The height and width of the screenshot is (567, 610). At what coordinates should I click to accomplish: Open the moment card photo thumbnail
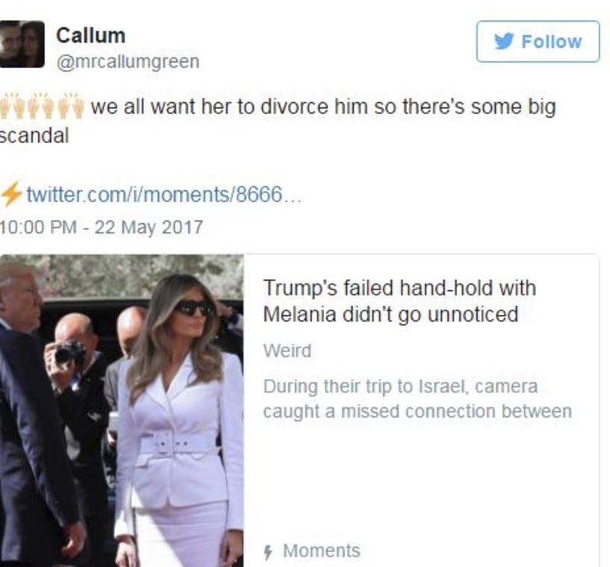[x=122, y=410]
